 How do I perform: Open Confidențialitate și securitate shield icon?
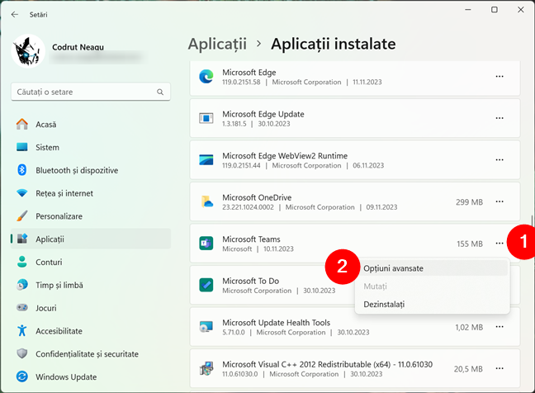[22, 353]
